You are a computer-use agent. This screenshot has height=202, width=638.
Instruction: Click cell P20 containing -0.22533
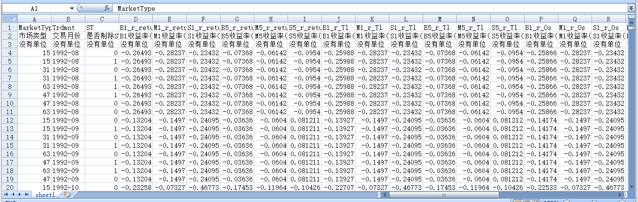(541, 187)
